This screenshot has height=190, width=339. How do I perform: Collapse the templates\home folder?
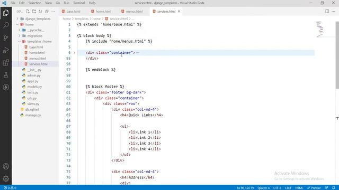click(20, 41)
